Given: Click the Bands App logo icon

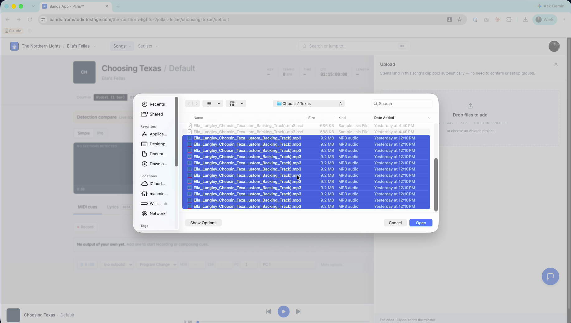Looking at the screenshot, I should (x=14, y=46).
